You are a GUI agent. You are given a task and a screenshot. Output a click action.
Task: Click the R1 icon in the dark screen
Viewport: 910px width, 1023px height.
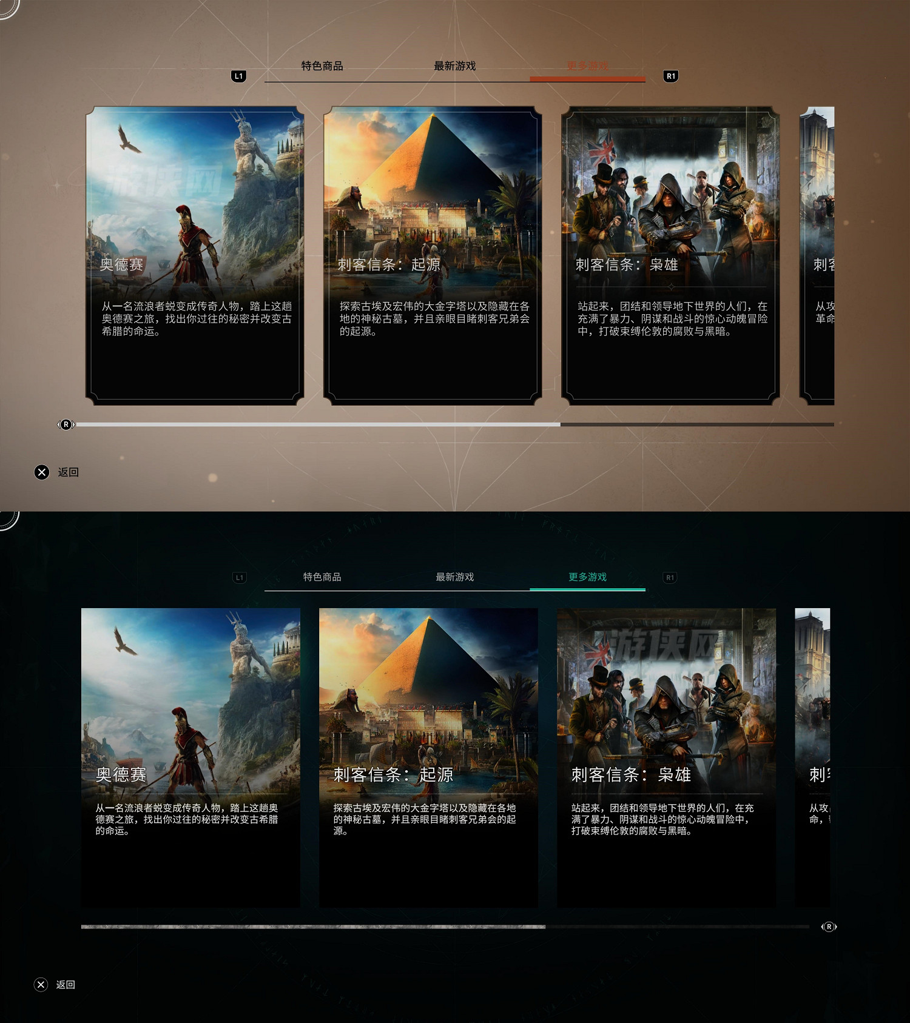(670, 577)
